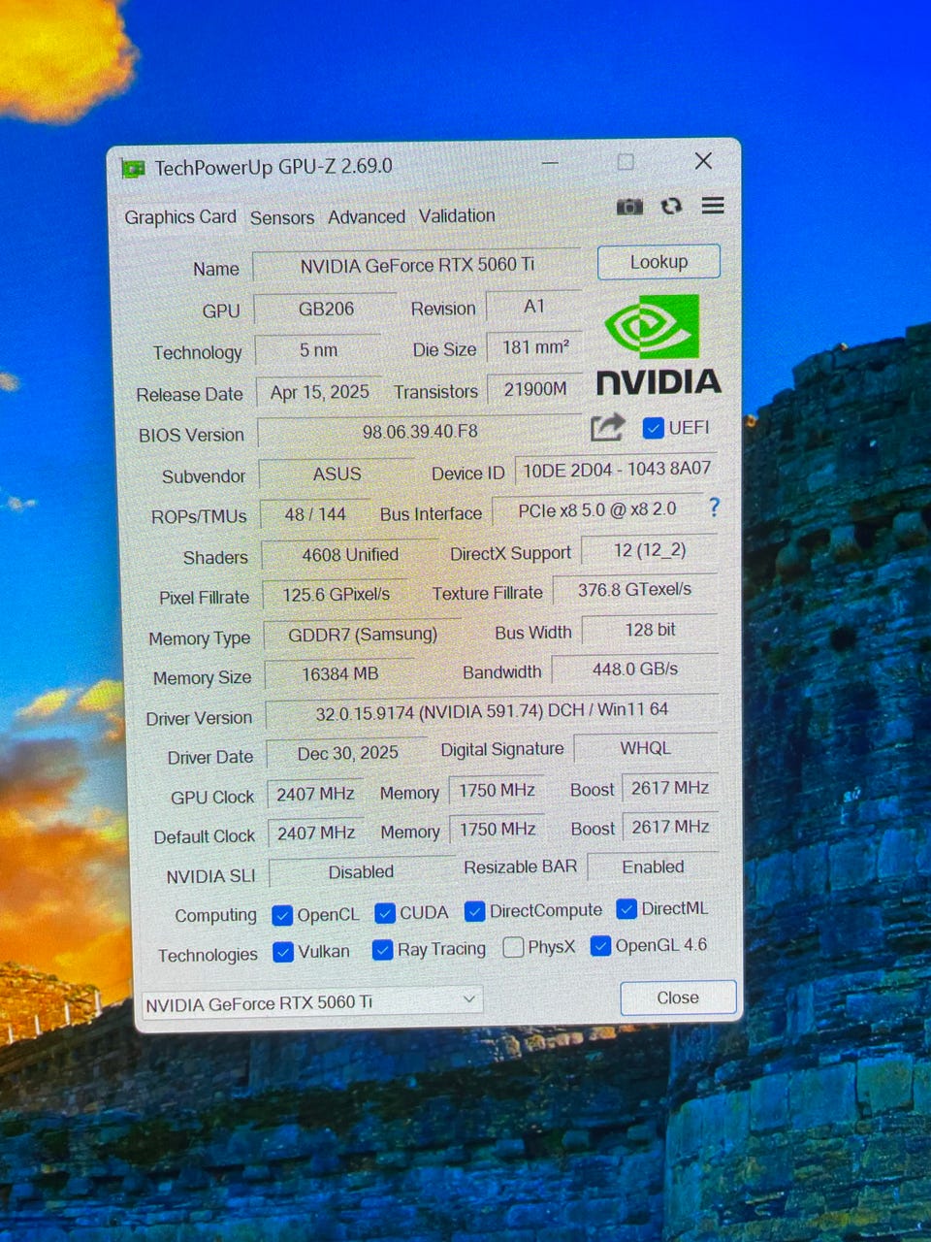
Task: Click the Memory Type label
Action: point(200,638)
